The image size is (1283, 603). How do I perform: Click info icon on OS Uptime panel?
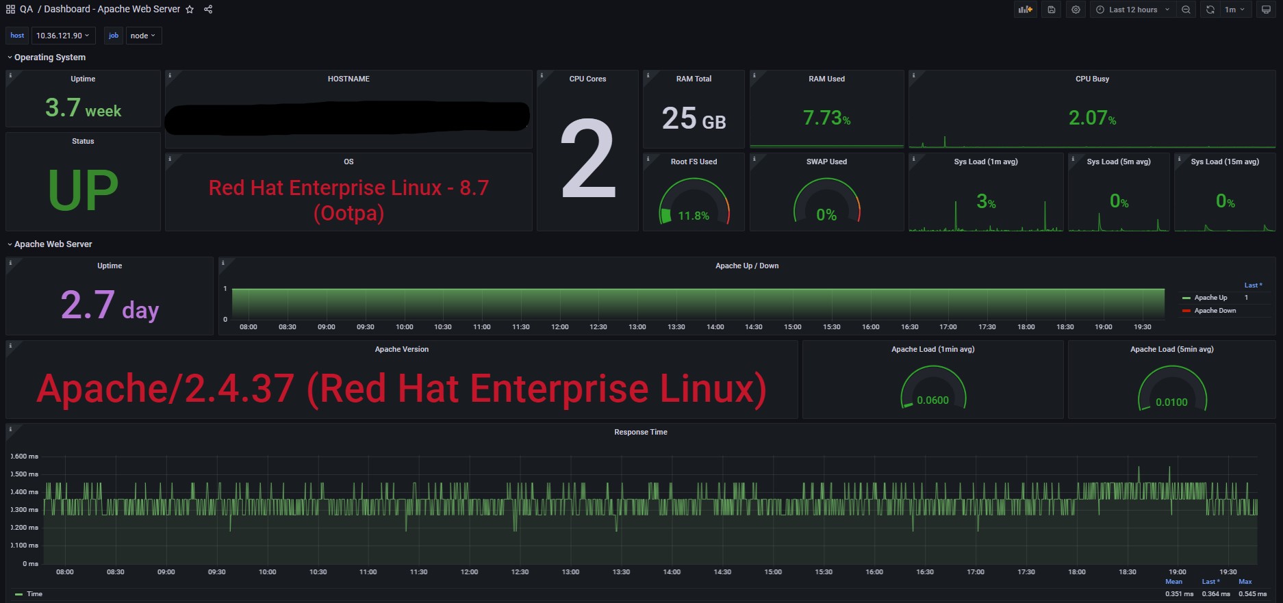(x=10, y=75)
